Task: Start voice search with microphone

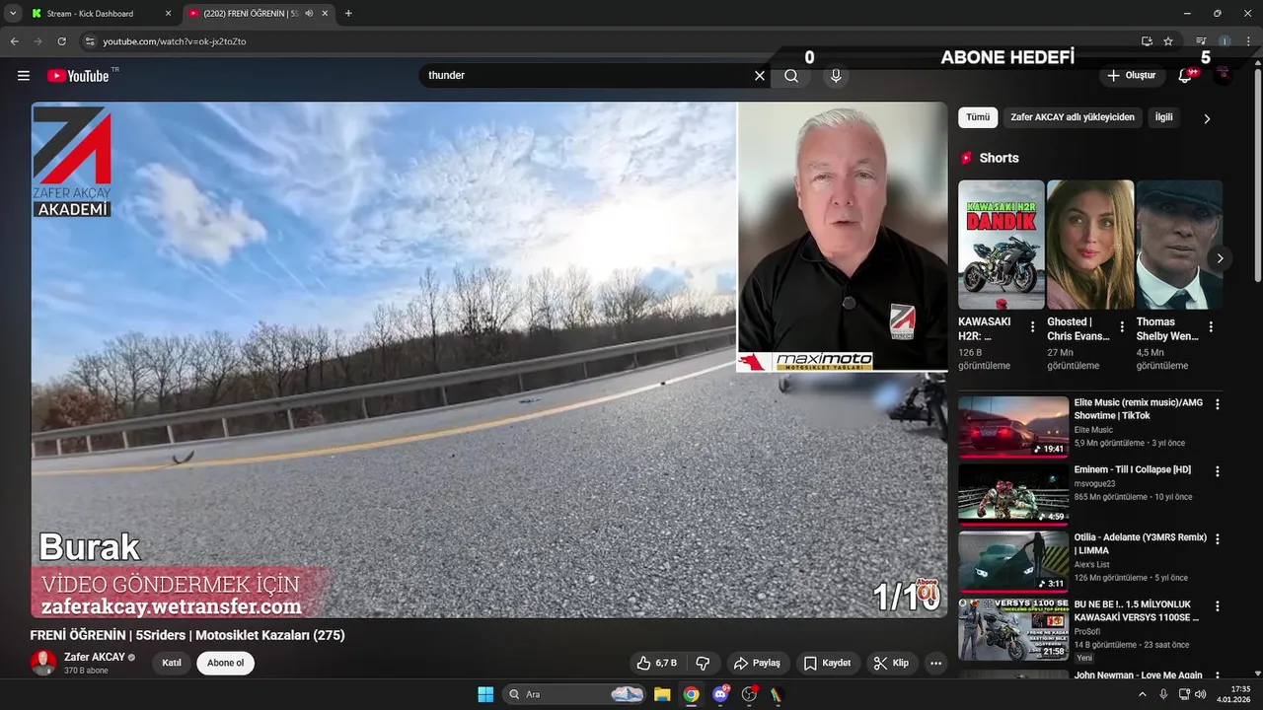Action: [x=836, y=75]
